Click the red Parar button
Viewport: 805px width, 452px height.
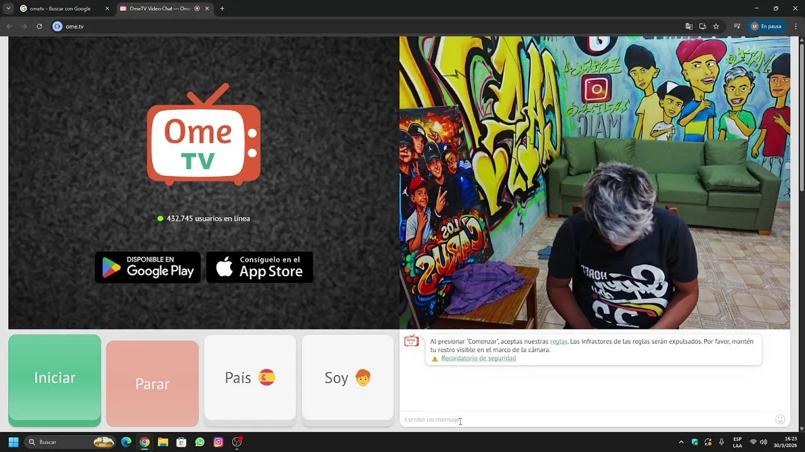click(x=152, y=384)
